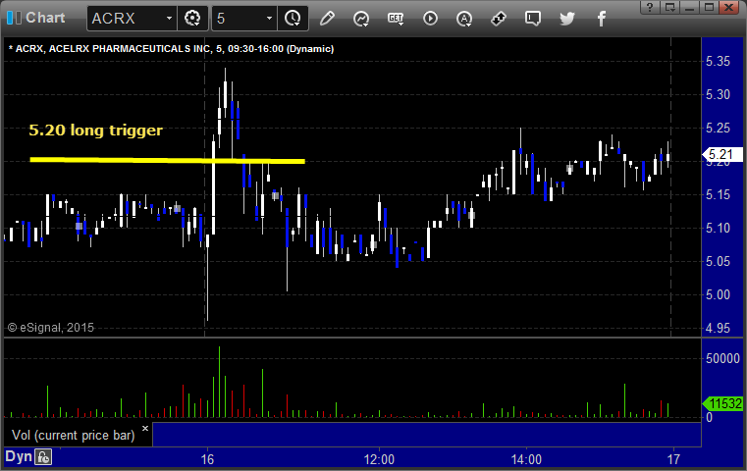747x471 pixels.
Task: Click the window link restore icon
Action: pyautogui.click(x=669, y=7)
